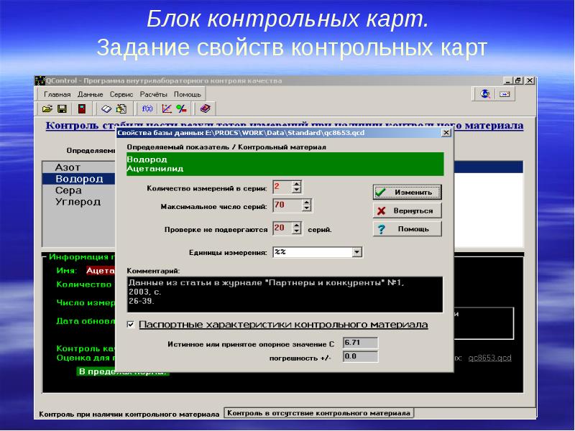Open the control chart graph icon

(x=165, y=108)
